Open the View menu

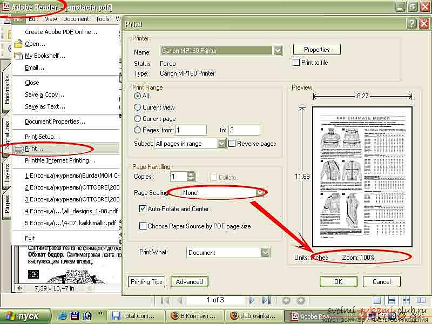click(x=51, y=19)
